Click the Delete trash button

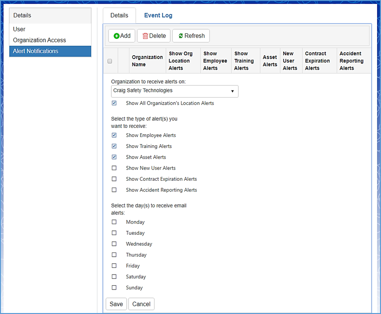tap(154, 36)
